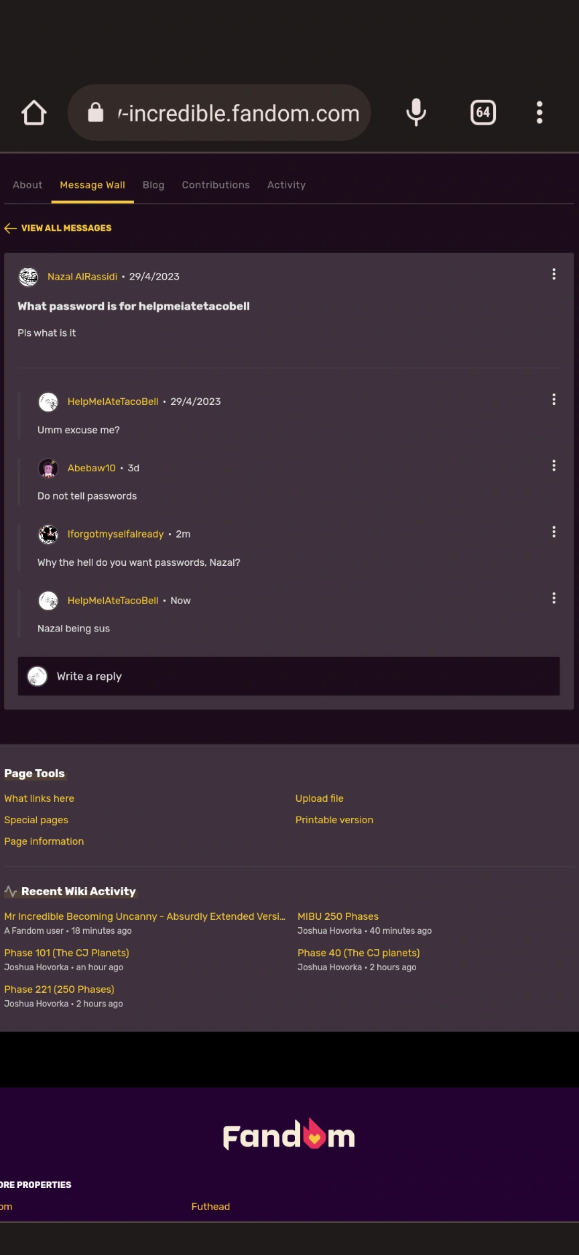Open more options on Abebaw10's reply
579x1255 pixels.
554,466
